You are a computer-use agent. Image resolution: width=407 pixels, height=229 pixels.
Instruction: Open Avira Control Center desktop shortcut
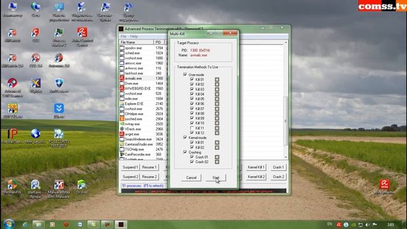click(82, 37)
